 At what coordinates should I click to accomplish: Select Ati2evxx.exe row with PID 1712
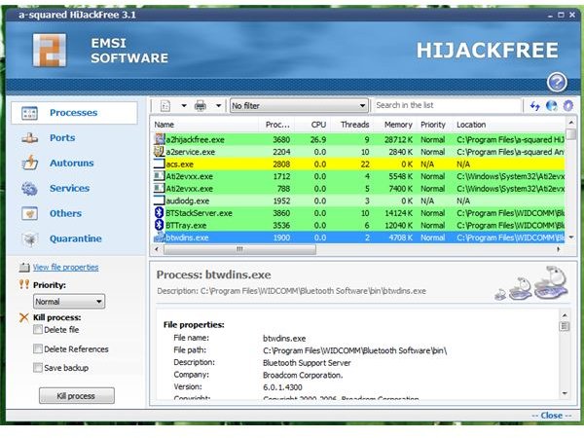(359, 176)
